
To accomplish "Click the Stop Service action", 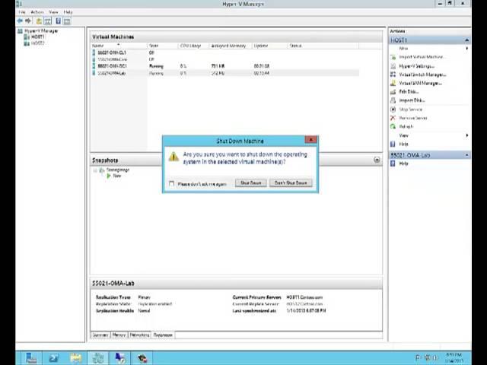I will click(x=410, y=109).
